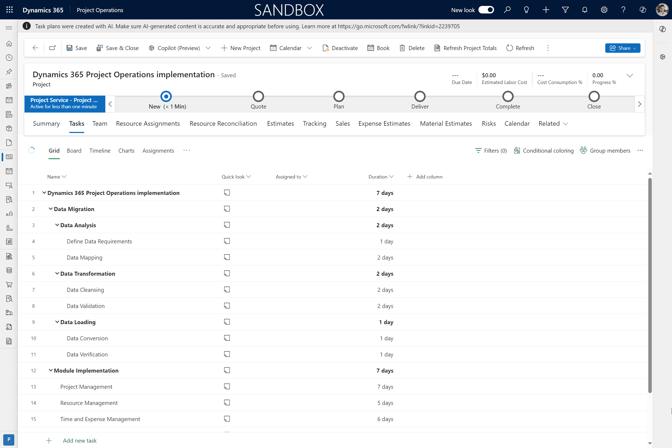Switch to Timeline view
Viewport: 672px width, 448px height.
(100, 150)
